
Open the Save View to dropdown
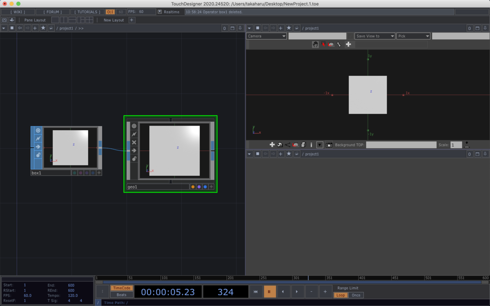coord(375,36)
